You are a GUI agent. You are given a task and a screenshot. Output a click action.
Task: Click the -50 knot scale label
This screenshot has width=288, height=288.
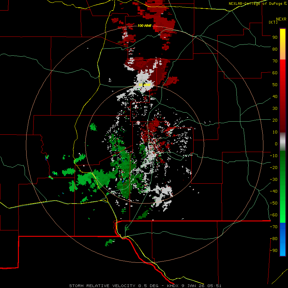coord(274,203)
